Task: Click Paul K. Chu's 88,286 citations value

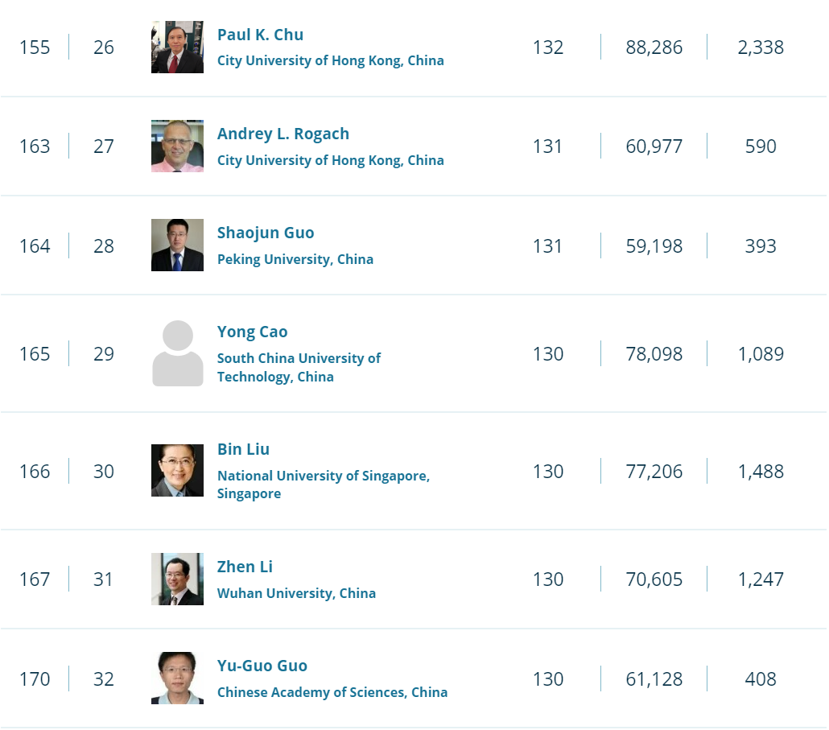Action: click(654, 47)
